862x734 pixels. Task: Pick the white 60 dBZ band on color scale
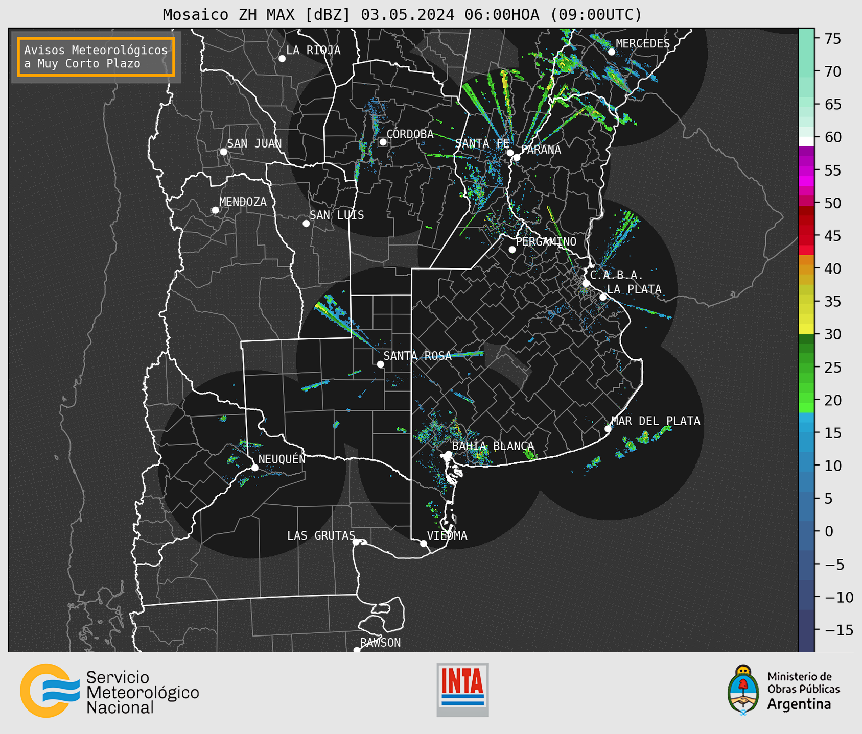click(x=806, y=141)
